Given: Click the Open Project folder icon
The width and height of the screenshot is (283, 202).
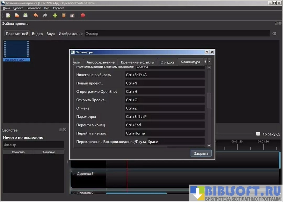Looking at the screenshot, I should (x=17, y=15).
